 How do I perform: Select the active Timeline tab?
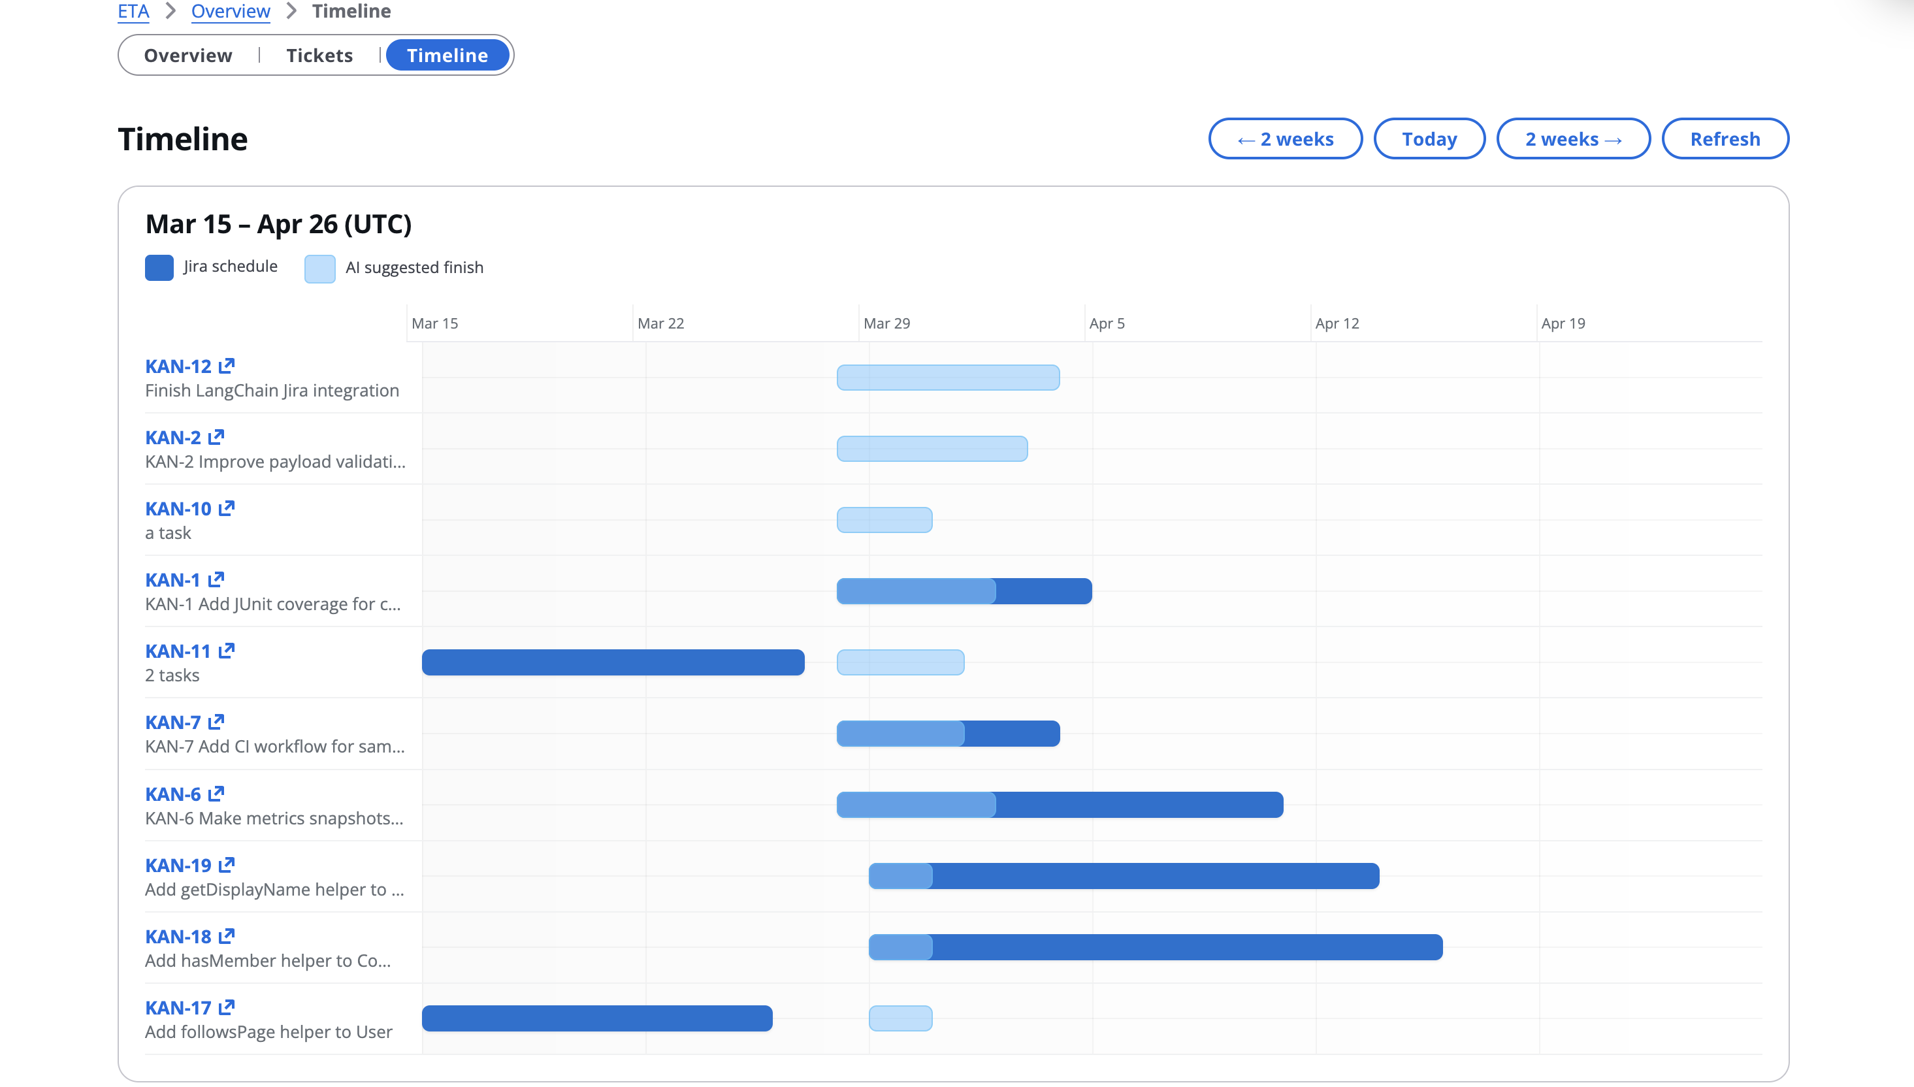[x=447, y=56]
